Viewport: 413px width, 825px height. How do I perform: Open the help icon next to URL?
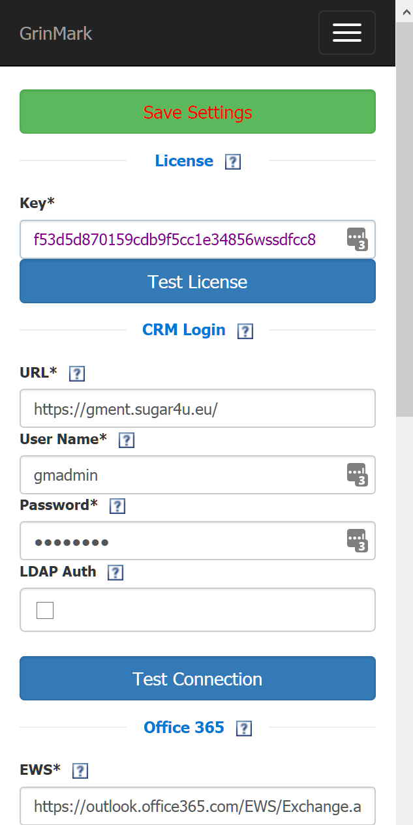[77, 374]
